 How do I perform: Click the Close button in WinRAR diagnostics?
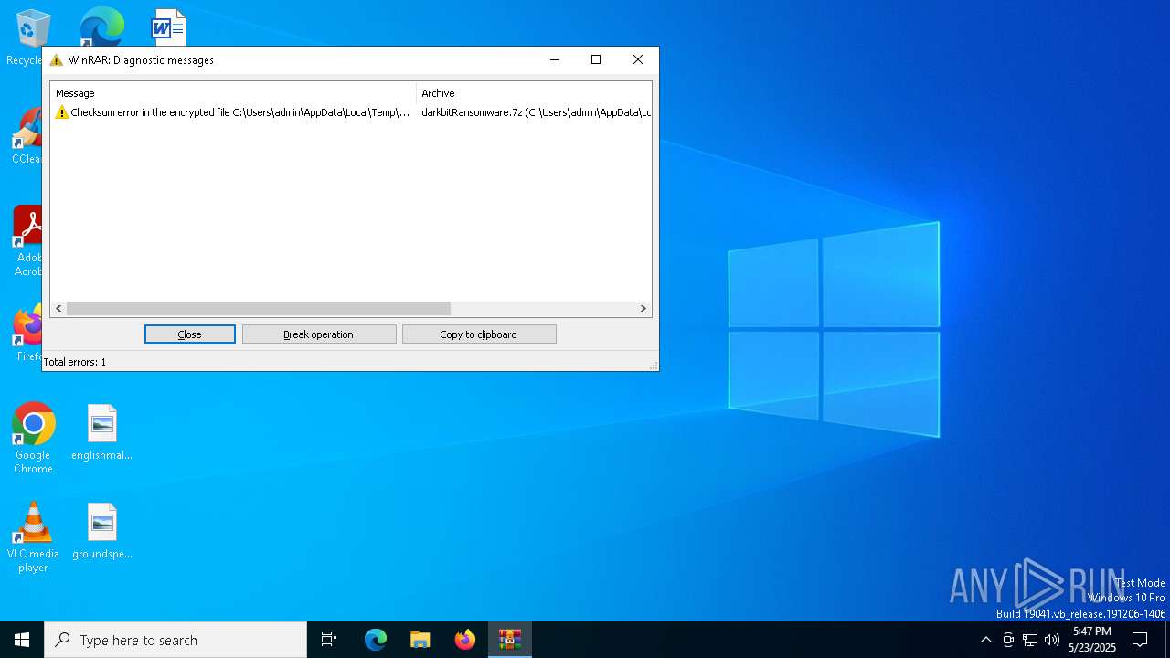tap(190, 334)
